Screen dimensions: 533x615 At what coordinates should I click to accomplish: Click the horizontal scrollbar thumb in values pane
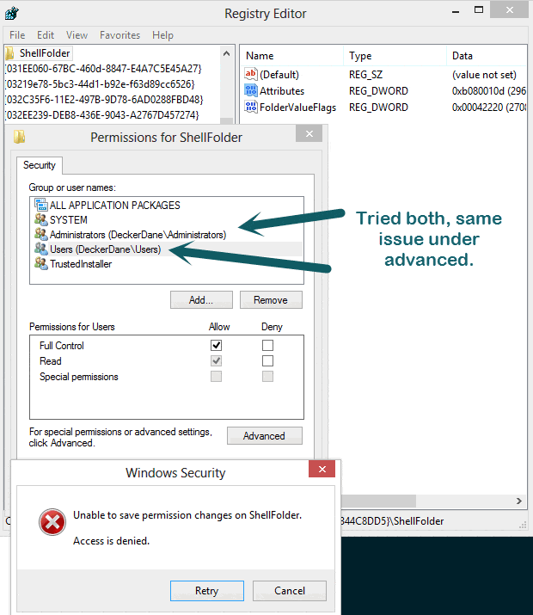tap(378, 501)
